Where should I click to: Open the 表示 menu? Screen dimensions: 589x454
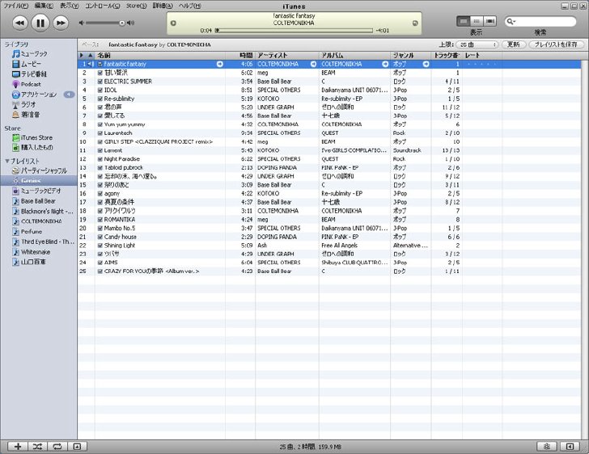click(x=69, y=6)
